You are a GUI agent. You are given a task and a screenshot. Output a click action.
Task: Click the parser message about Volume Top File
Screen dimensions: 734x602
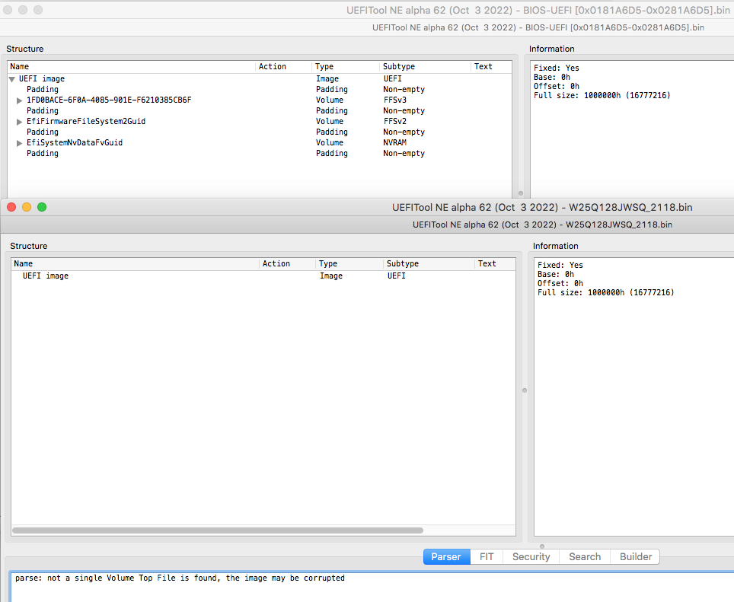[180, 578]
